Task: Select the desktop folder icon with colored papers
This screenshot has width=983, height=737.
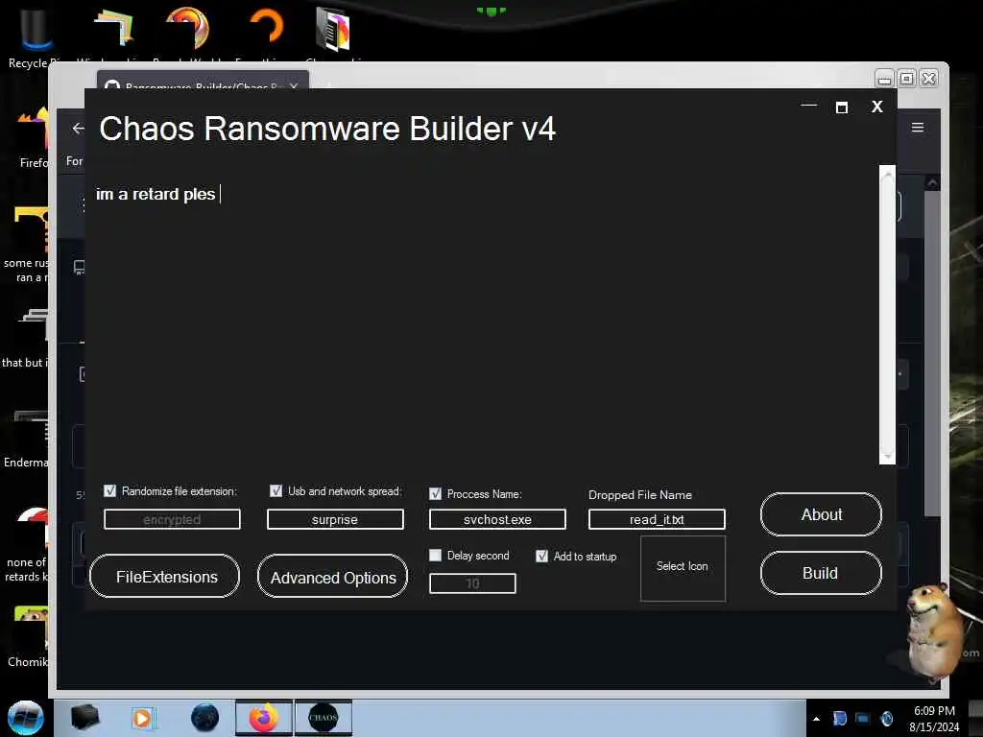Action: point(113,30)
